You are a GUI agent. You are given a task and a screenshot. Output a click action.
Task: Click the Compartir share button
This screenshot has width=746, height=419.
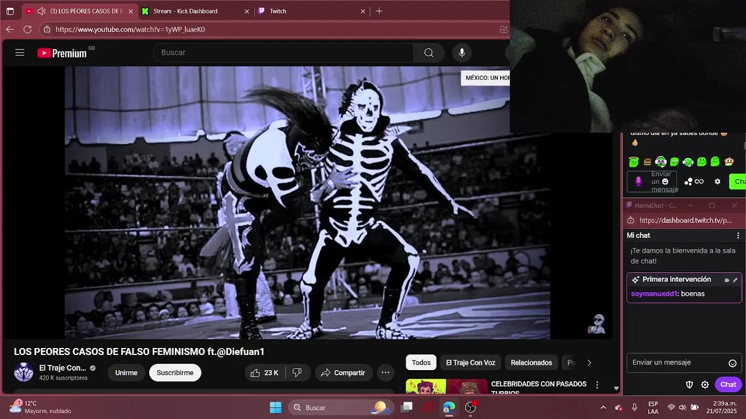pyautogui.click(x=343, y=373)
